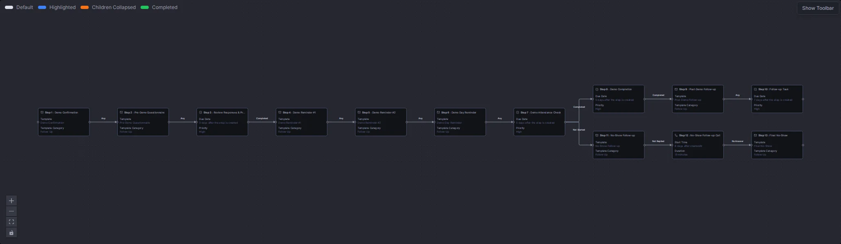Click the "Completed" legend label at top

(x=165, y=7)
